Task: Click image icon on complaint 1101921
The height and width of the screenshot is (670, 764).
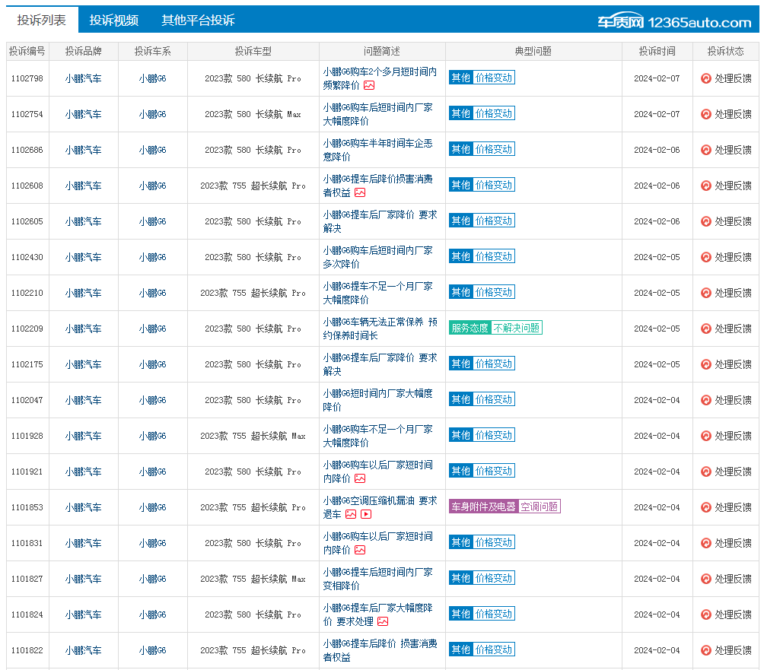Action: [360, 478]
